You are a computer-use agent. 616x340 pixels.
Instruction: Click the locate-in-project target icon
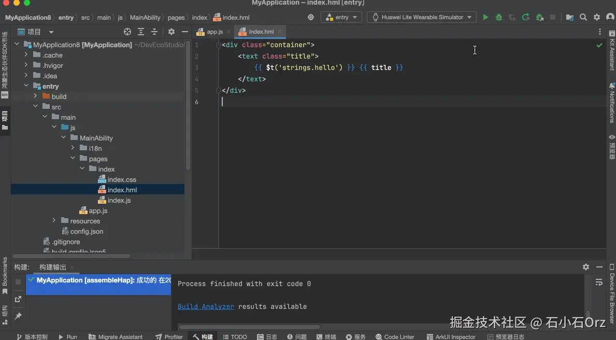pyautogui.click(x=127, y=32)
